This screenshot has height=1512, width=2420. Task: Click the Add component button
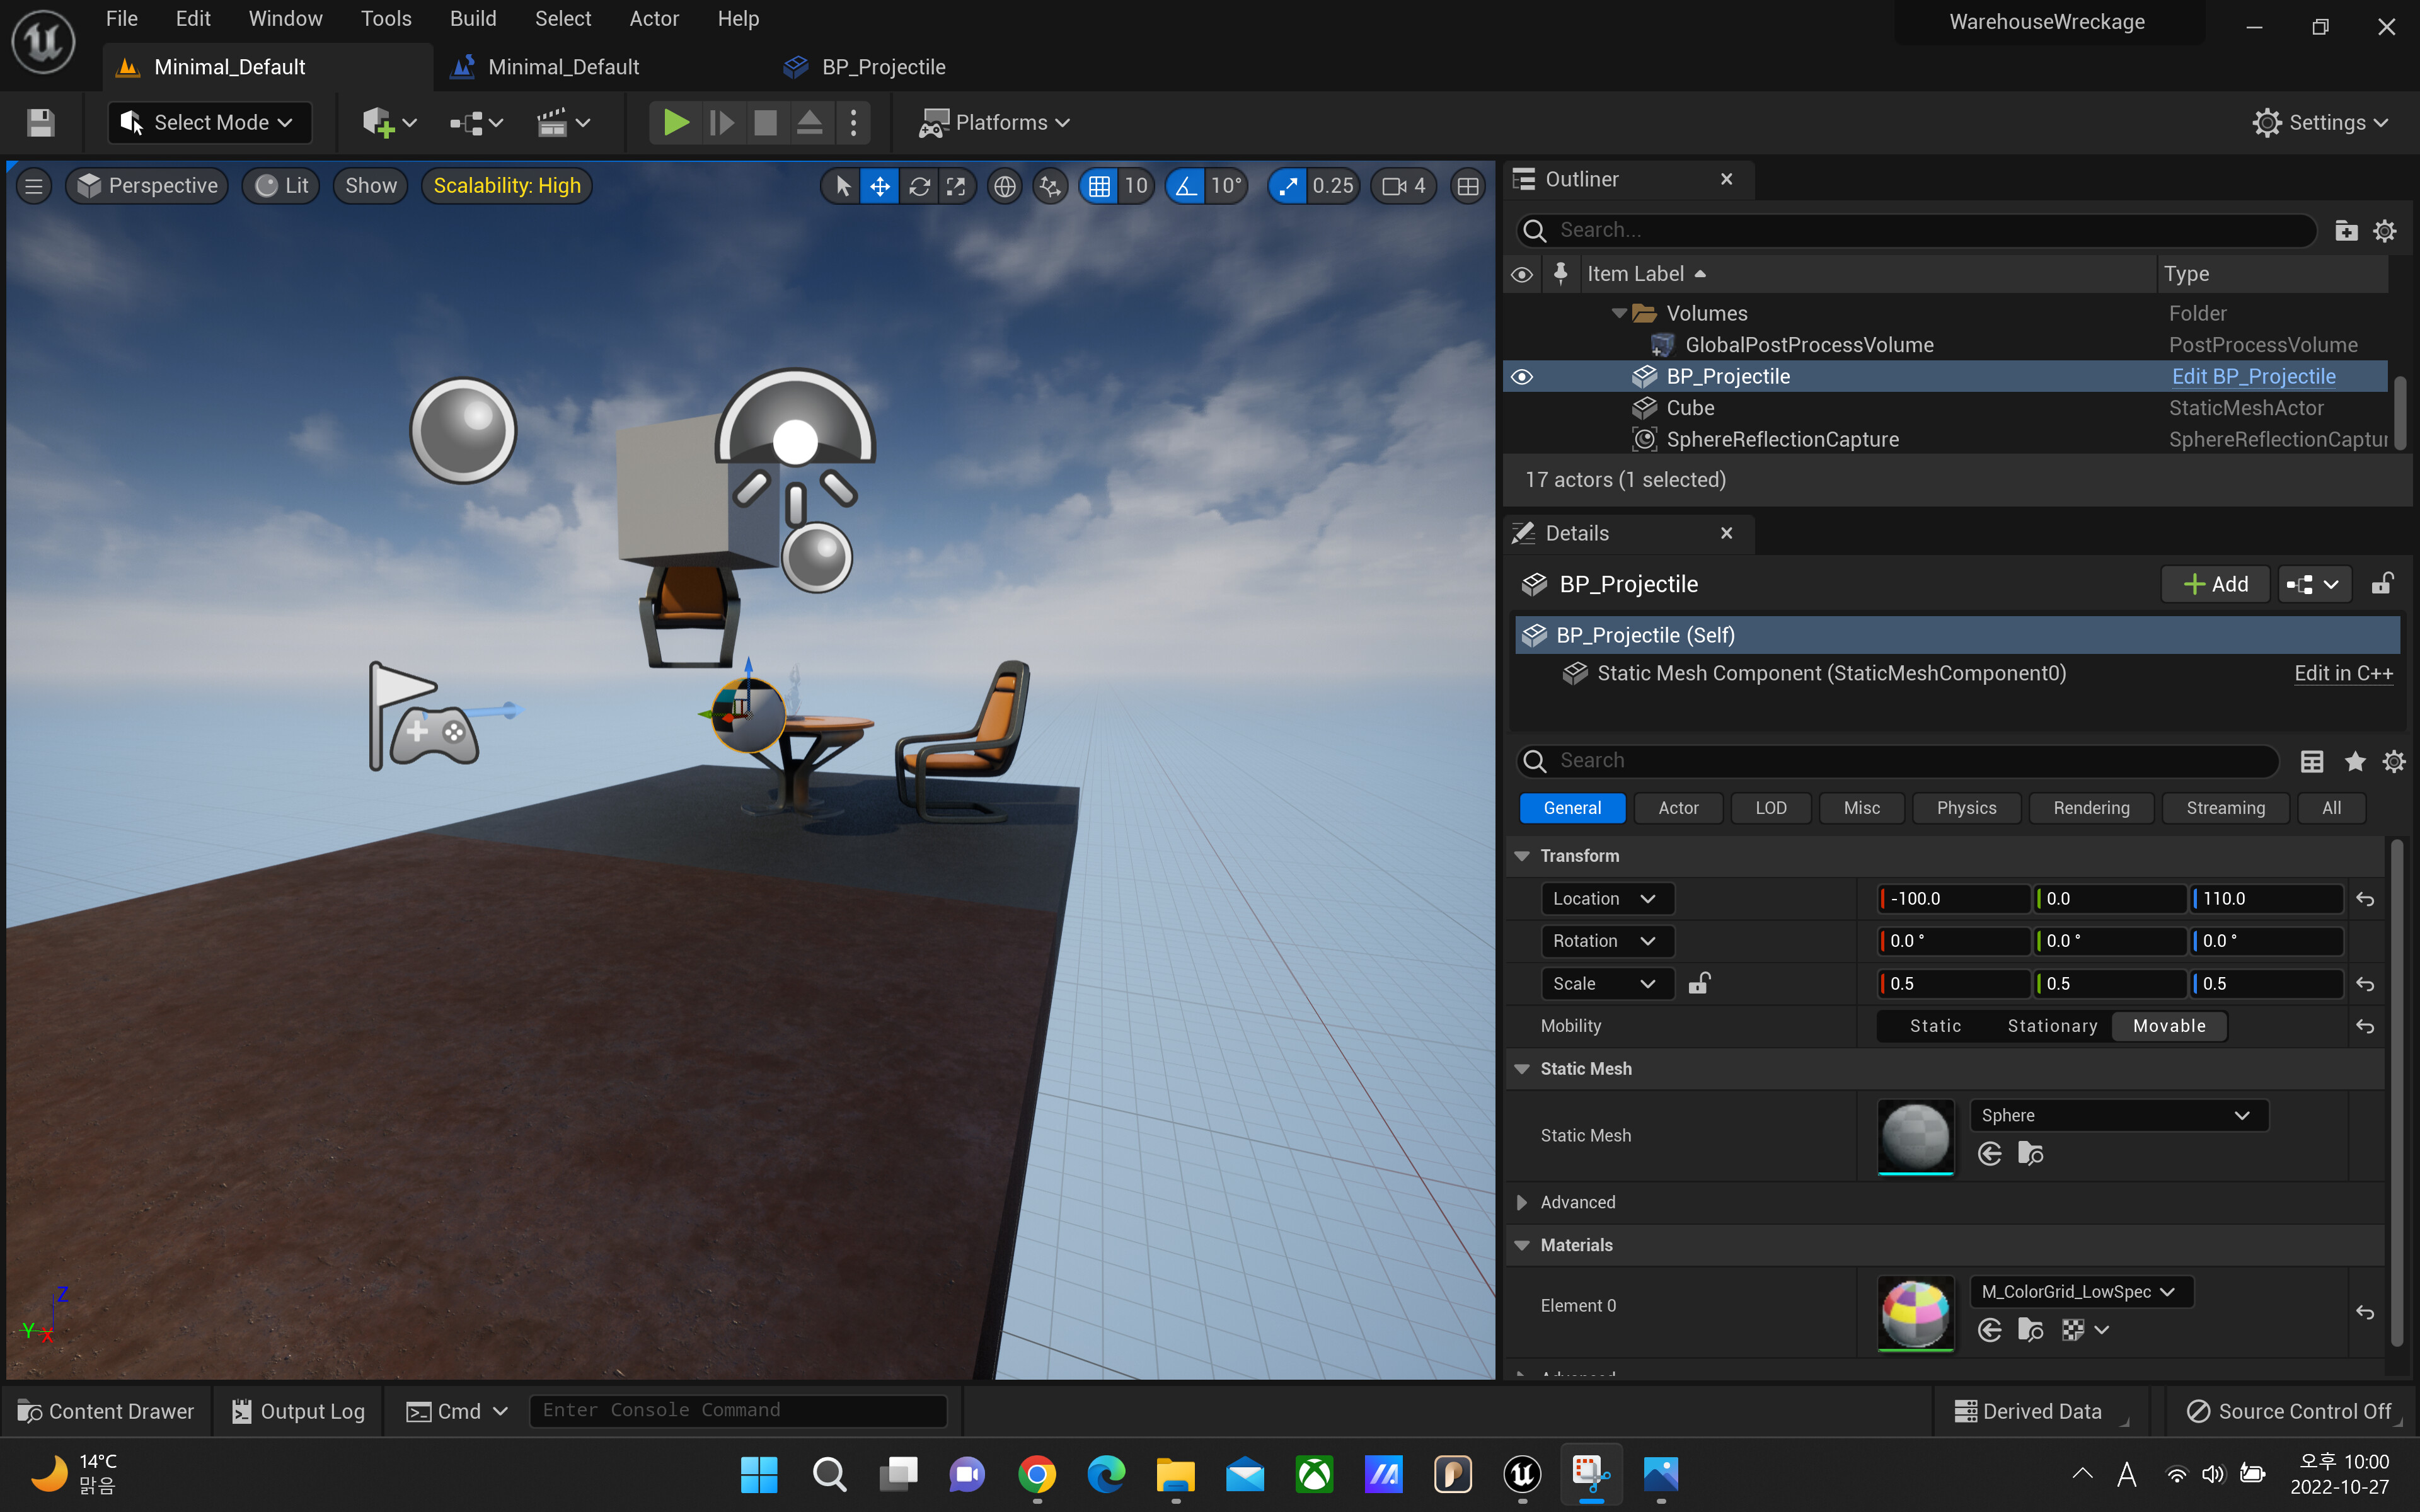click(2215, 584)
